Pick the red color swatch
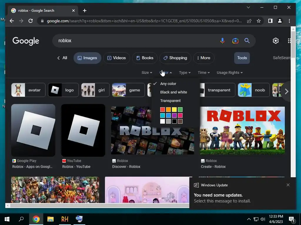This screenshot has height=225, width=301. [162, 110]
